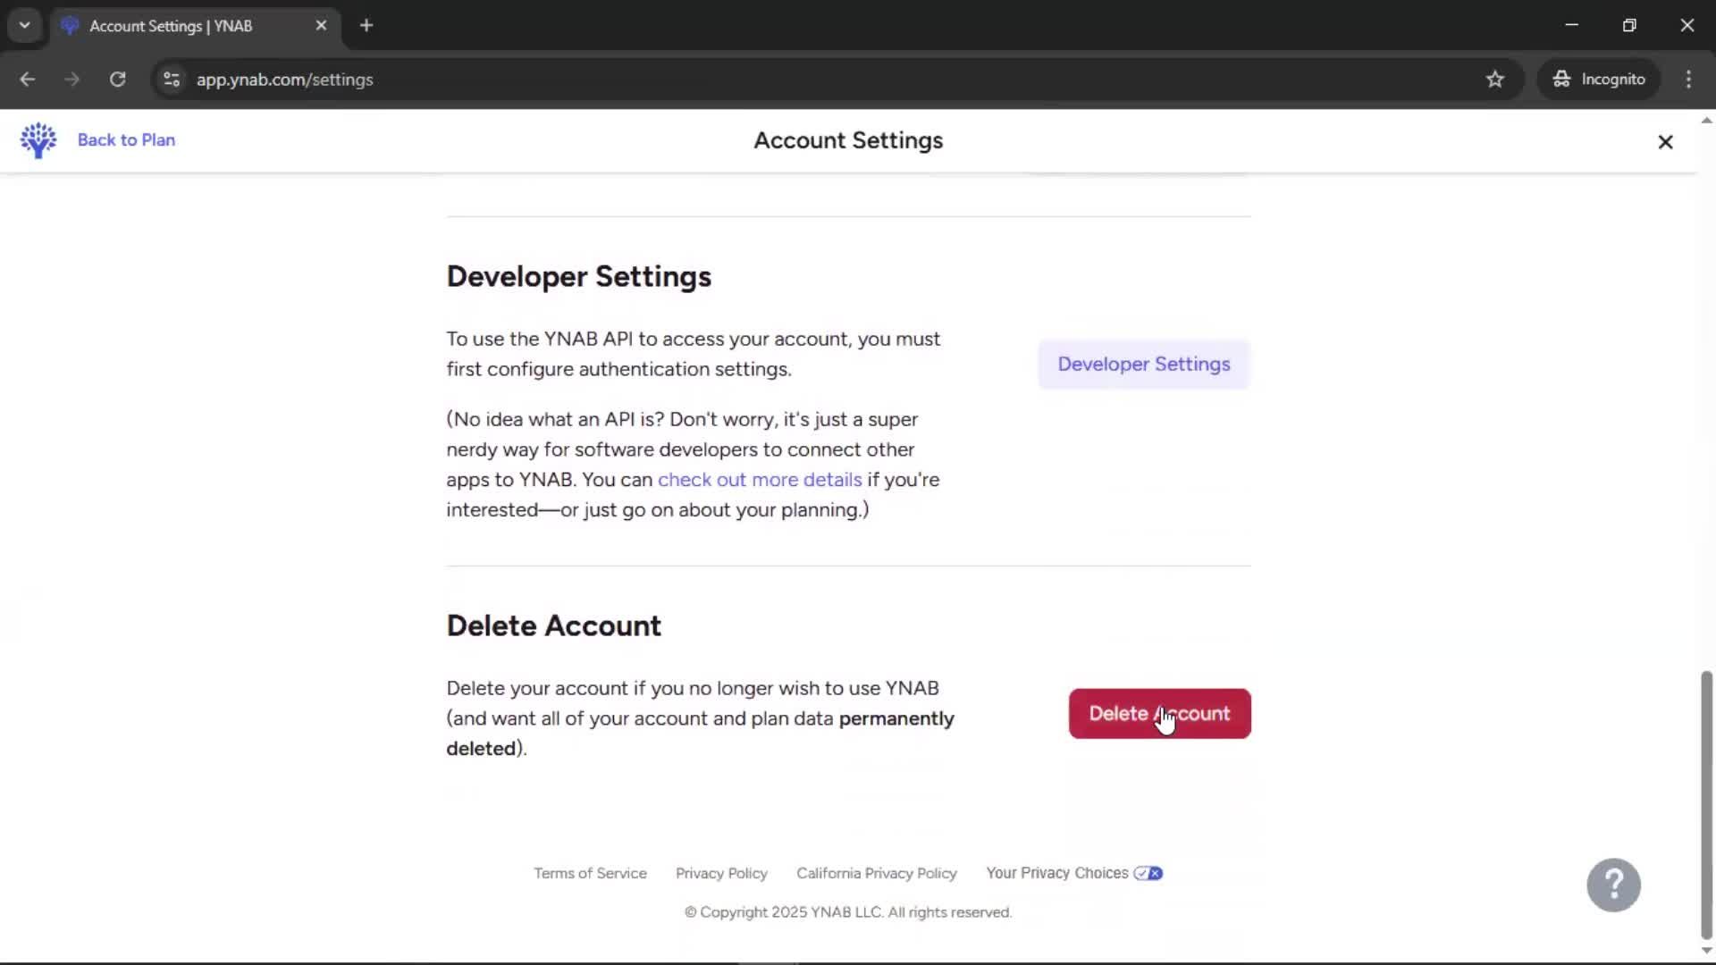Bookmark this page with the star icon
1716x965 pixels.
[x=1495, y=80]
